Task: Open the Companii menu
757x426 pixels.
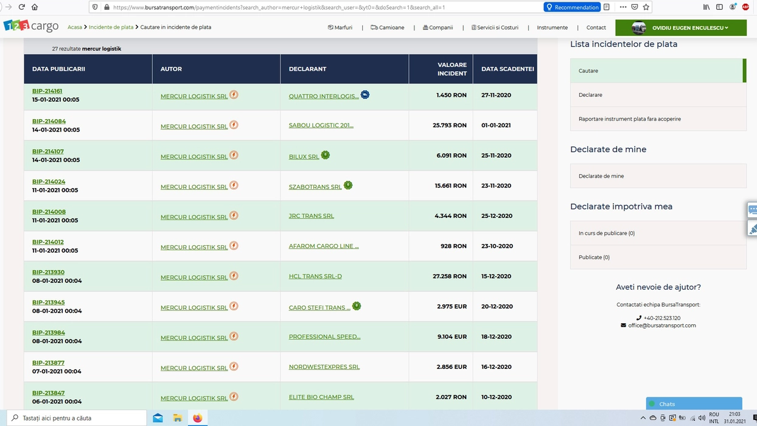Action: pyautogui.click(x=438, y=27)
